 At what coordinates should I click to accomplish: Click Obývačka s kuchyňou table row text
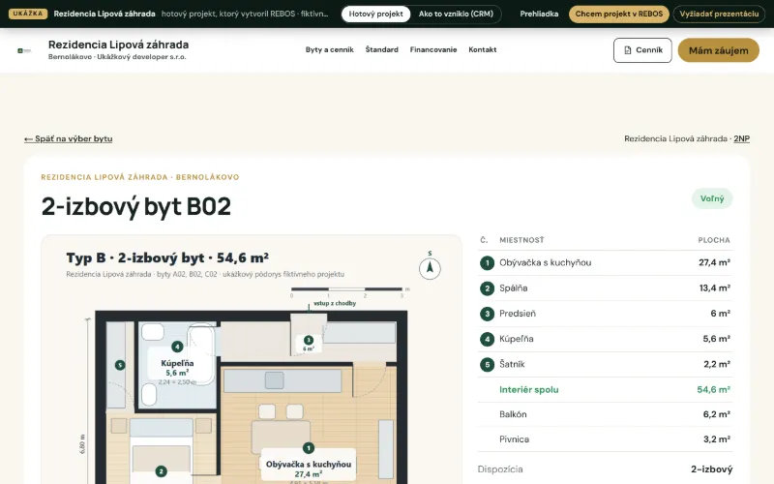pyautogui.click(x=545, y=262)
